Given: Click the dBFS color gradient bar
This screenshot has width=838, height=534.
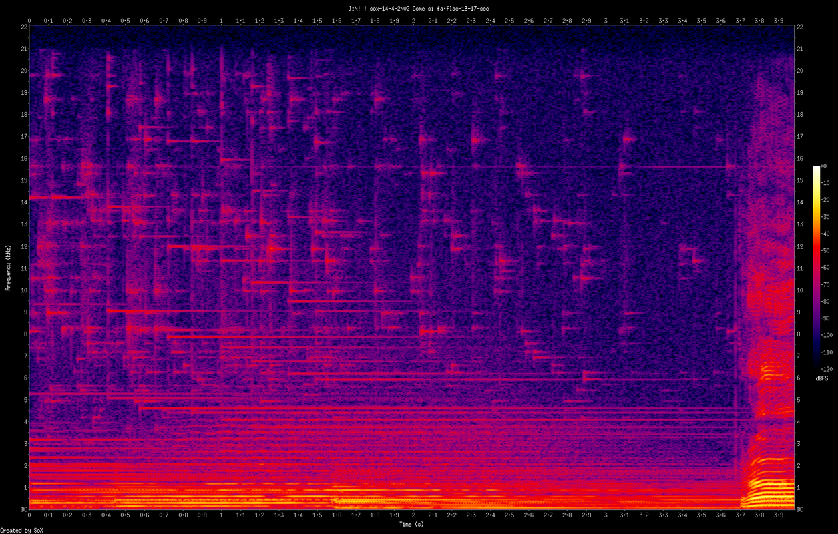Looking at the screenshot, I should pos(816,267).
